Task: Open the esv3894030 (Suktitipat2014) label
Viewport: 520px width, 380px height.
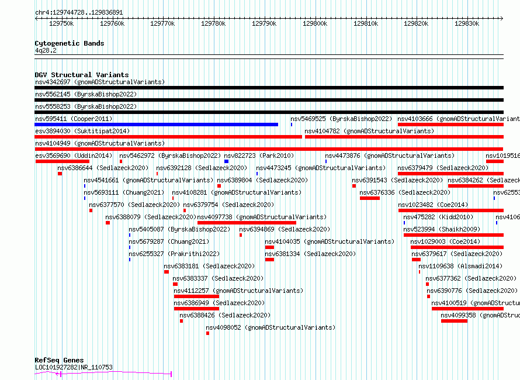Action: tap(82, 131)
